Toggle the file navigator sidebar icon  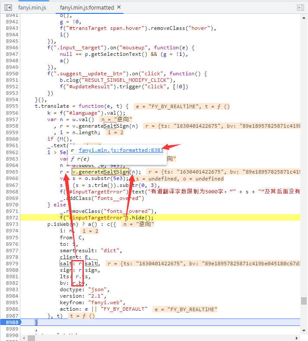pyautogui.click(x=8, y=7)
